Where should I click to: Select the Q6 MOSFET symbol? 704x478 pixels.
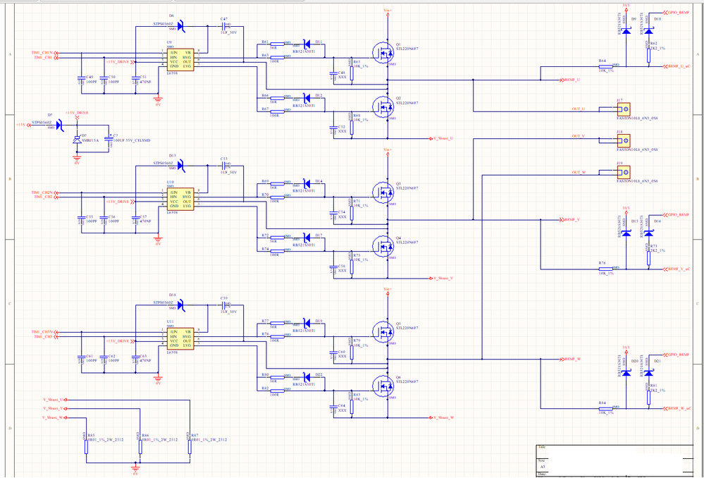pos(383,386)
